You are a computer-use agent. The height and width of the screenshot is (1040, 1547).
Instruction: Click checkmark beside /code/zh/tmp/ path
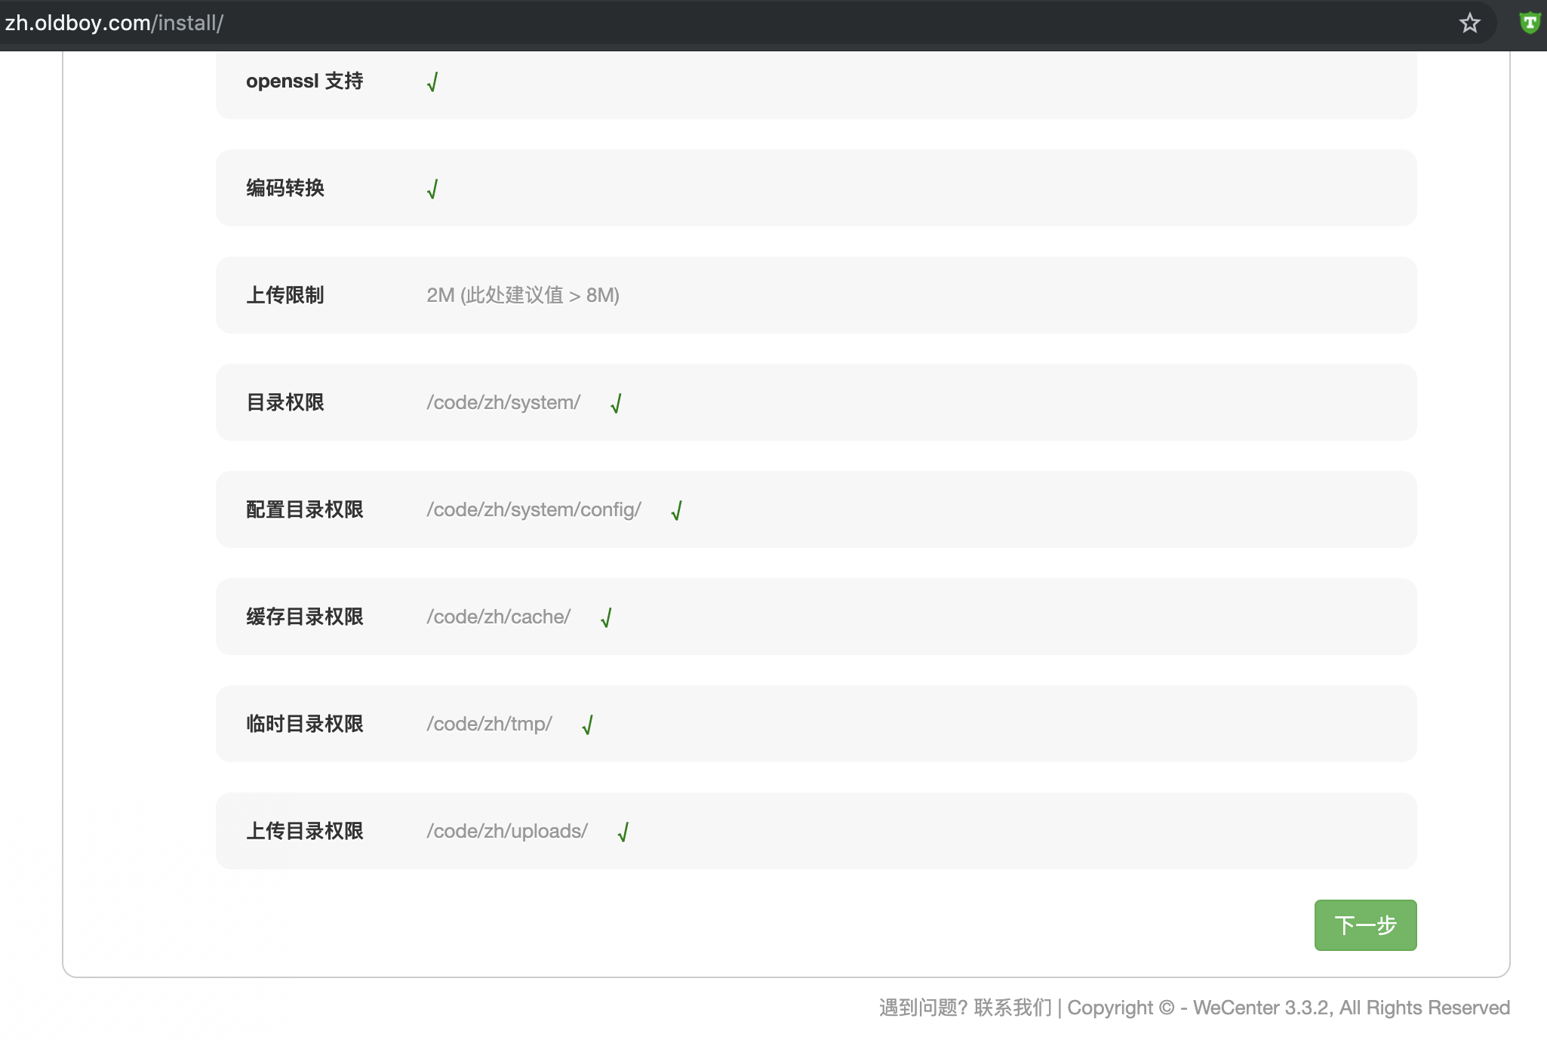tap(588, 725)
